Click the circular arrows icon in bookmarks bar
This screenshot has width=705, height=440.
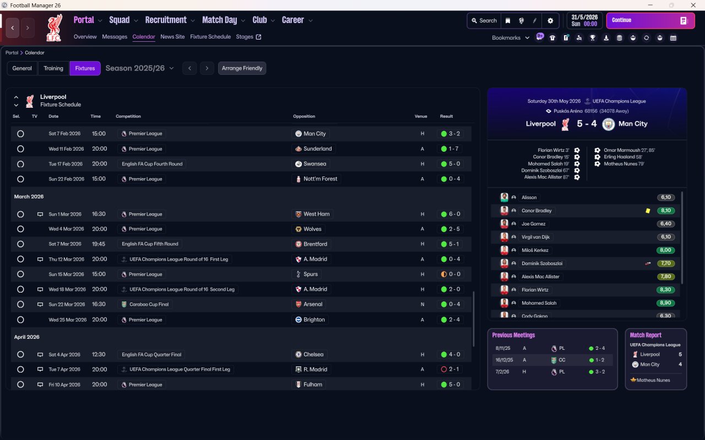pos(646,38)
